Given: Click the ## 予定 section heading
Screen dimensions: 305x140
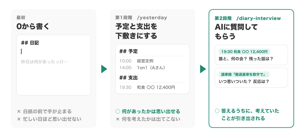Looking at the screenshot, I should (129, 51).
